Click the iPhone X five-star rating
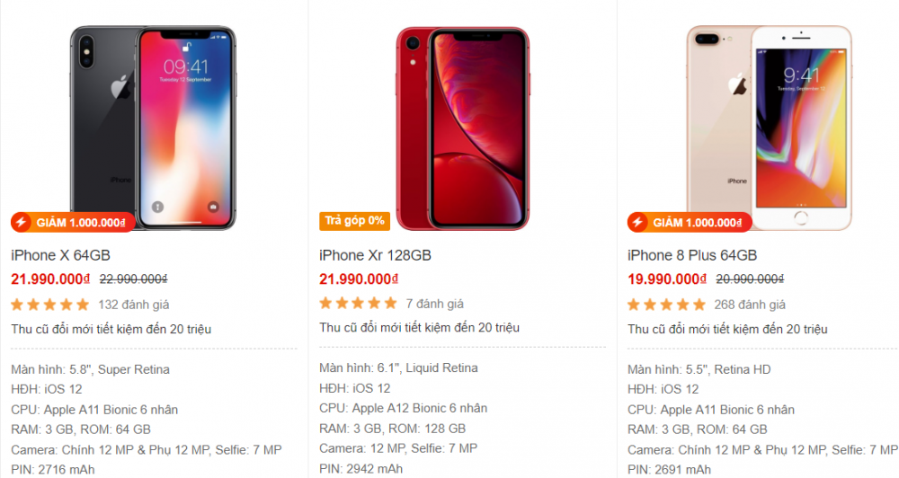 [x=50, y=305]
